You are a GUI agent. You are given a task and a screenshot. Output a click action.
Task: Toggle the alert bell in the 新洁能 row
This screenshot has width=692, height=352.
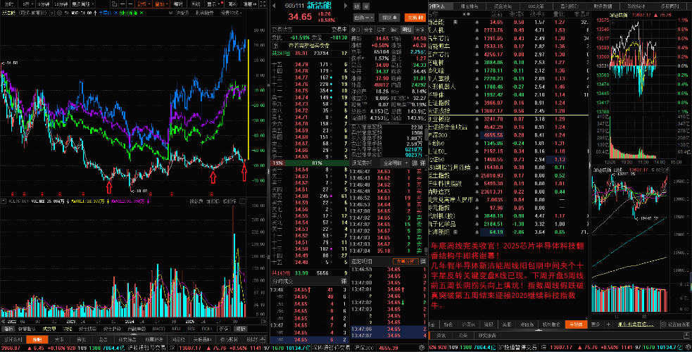click(477, 22)
